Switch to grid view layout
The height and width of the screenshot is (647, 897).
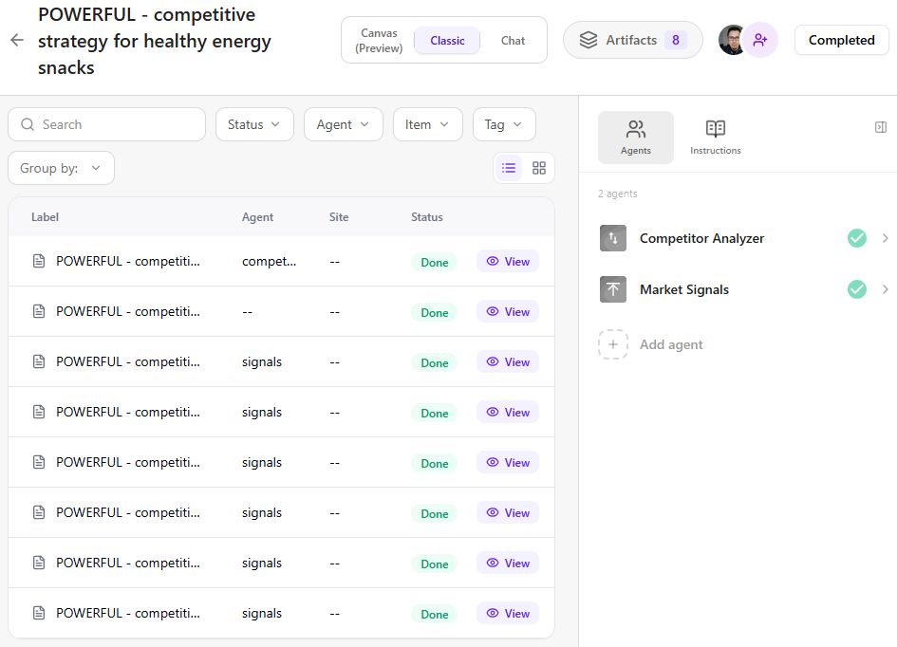[539, 168]
